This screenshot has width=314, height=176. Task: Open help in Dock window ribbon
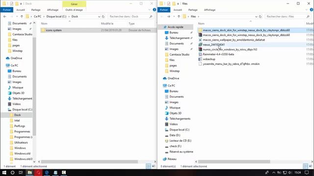(x=155, y=10)
